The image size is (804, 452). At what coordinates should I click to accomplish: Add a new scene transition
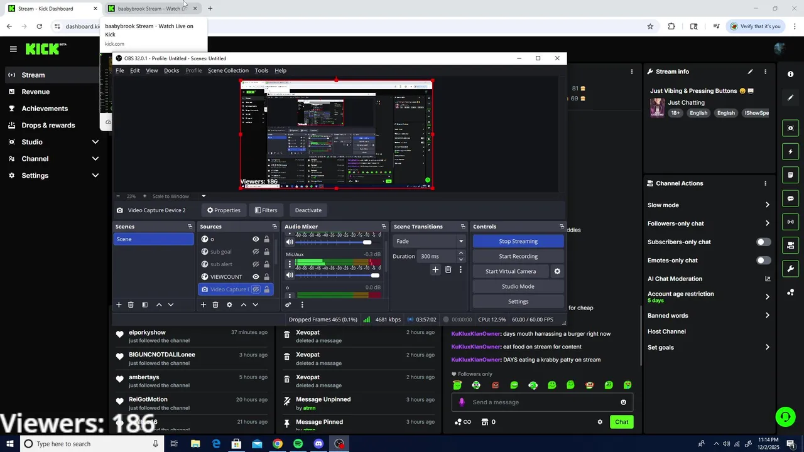(435, 269)
